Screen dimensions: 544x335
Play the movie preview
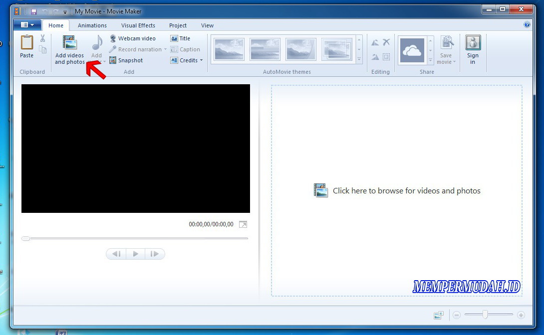135,254
